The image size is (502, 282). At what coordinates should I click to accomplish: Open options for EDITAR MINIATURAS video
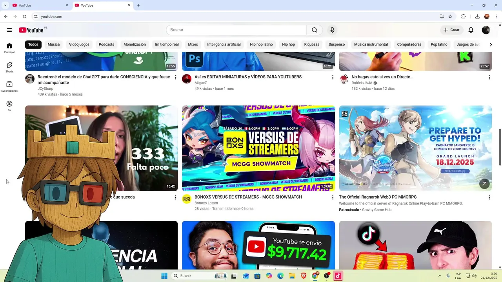tap(333, 78)
